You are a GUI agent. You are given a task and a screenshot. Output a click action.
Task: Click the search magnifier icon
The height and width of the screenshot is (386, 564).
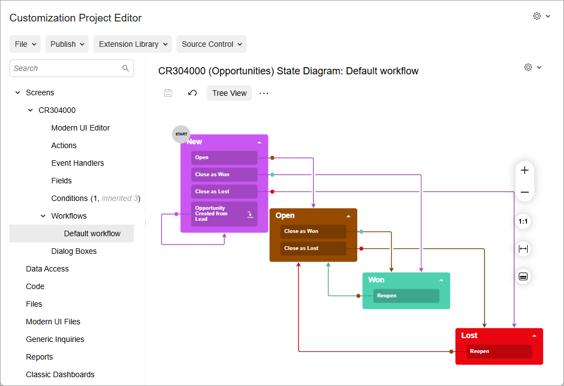coord(126,68)
